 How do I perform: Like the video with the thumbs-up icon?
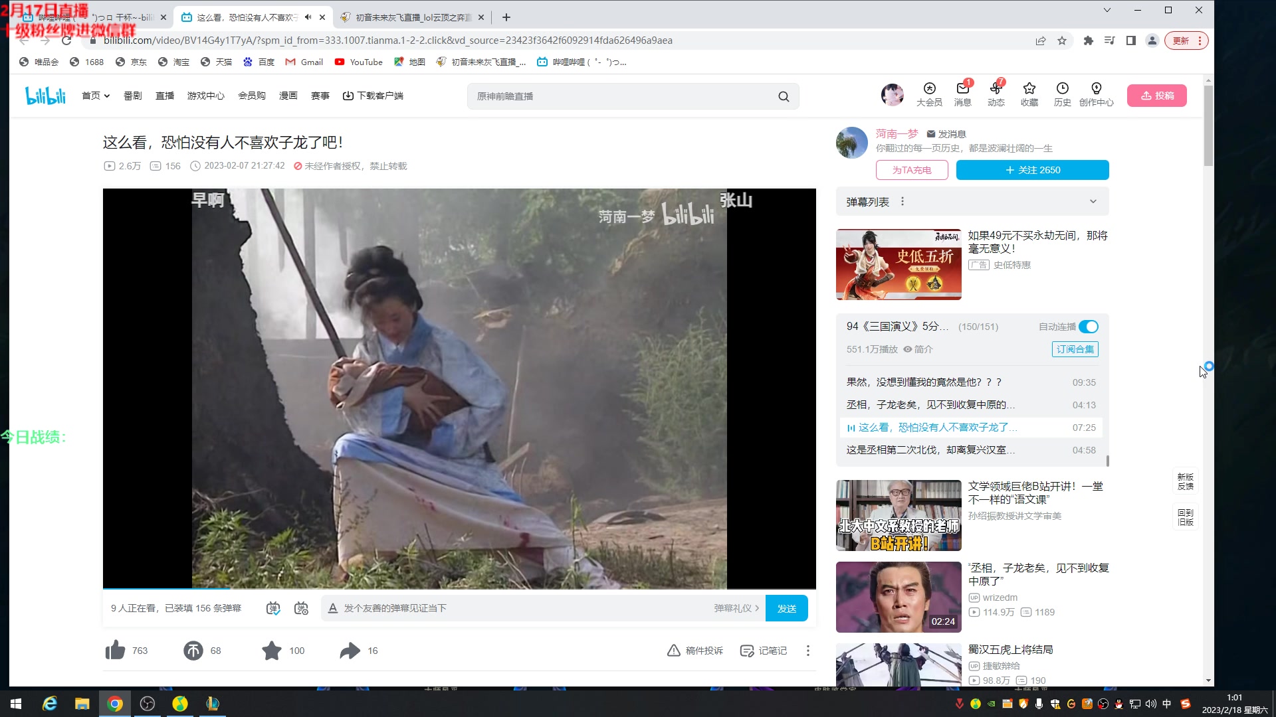point(115,651)
